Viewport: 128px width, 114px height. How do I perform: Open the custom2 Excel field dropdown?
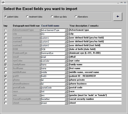[66, 42]
